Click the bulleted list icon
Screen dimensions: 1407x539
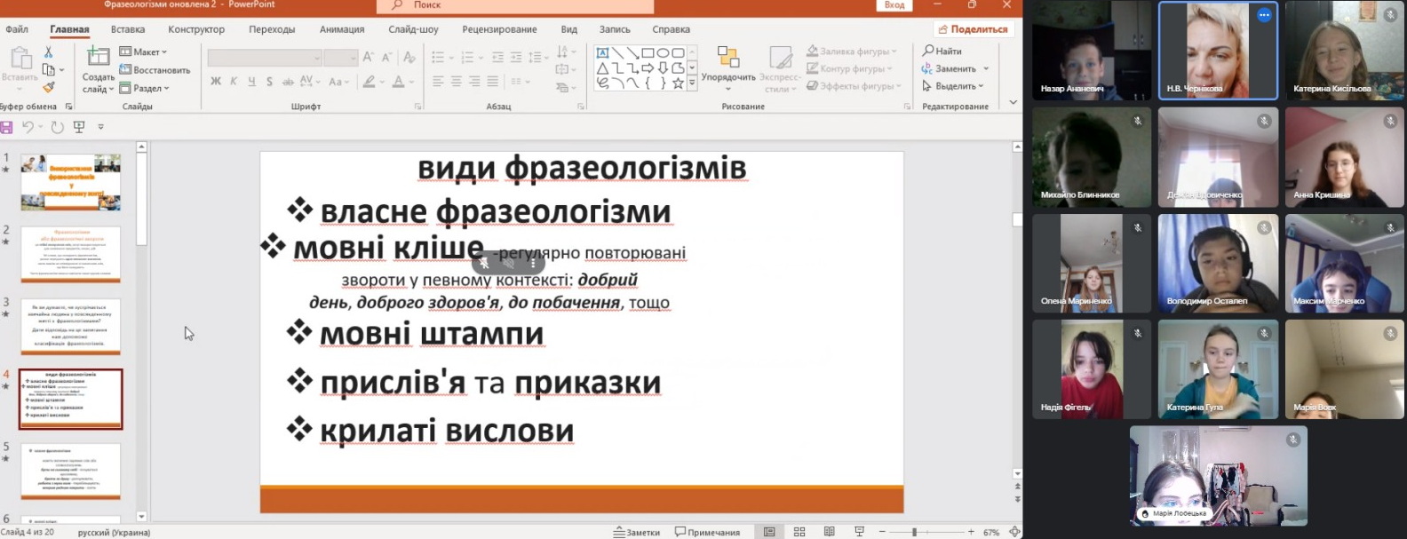click(x=437, y=58)
